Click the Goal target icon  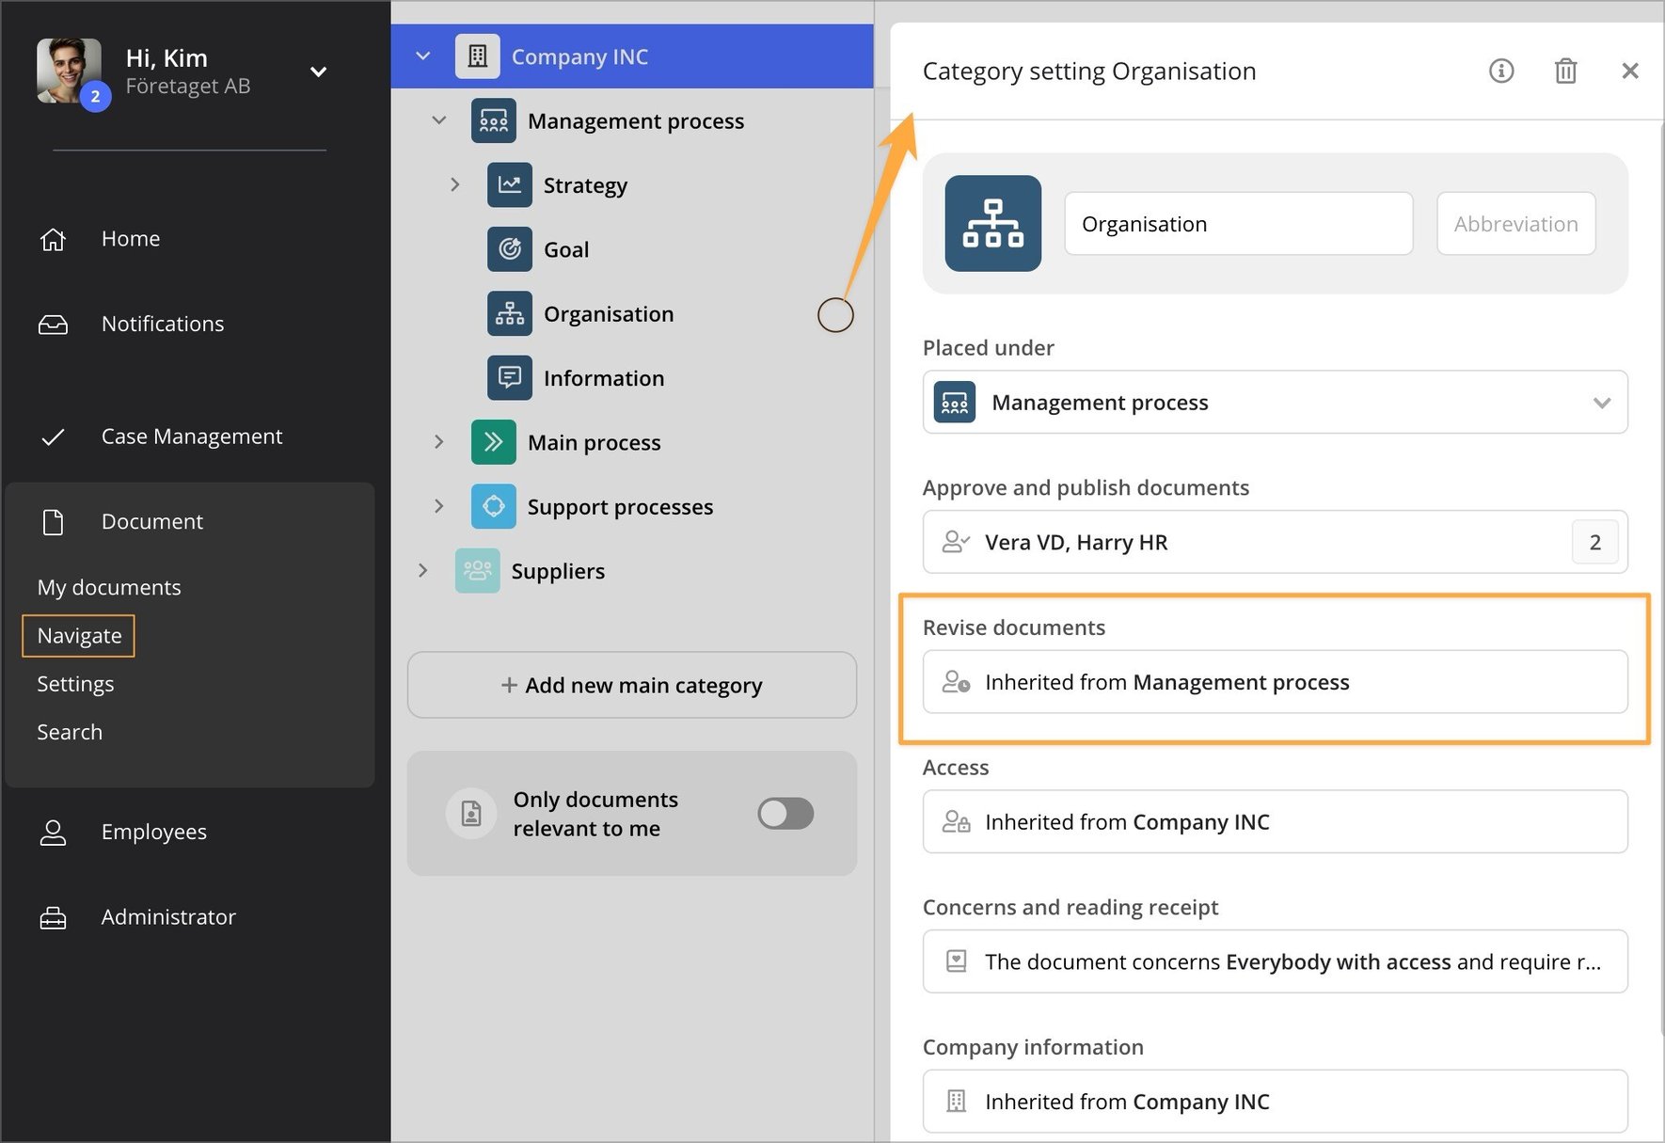510,248
